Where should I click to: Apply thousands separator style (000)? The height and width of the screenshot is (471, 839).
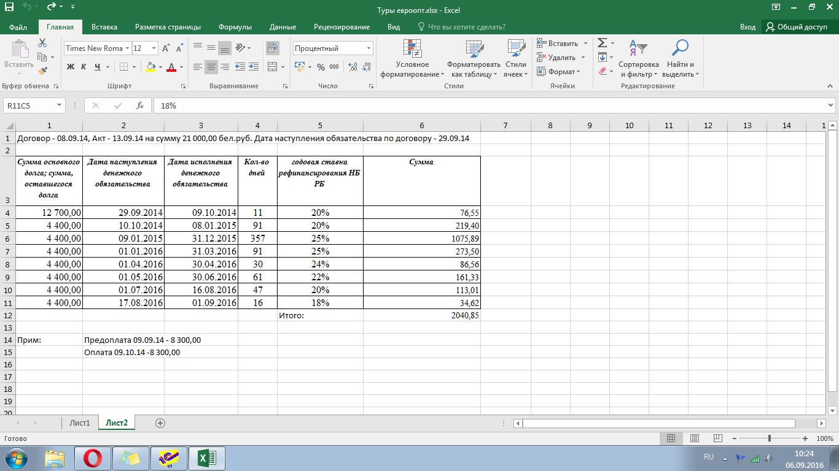click(x=334, y=67)
